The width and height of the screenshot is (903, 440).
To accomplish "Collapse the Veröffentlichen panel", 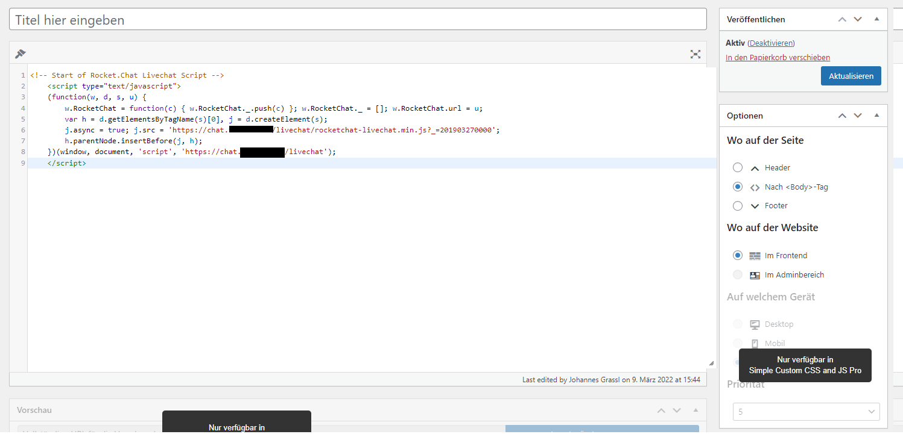I will [x=876, y=19].
